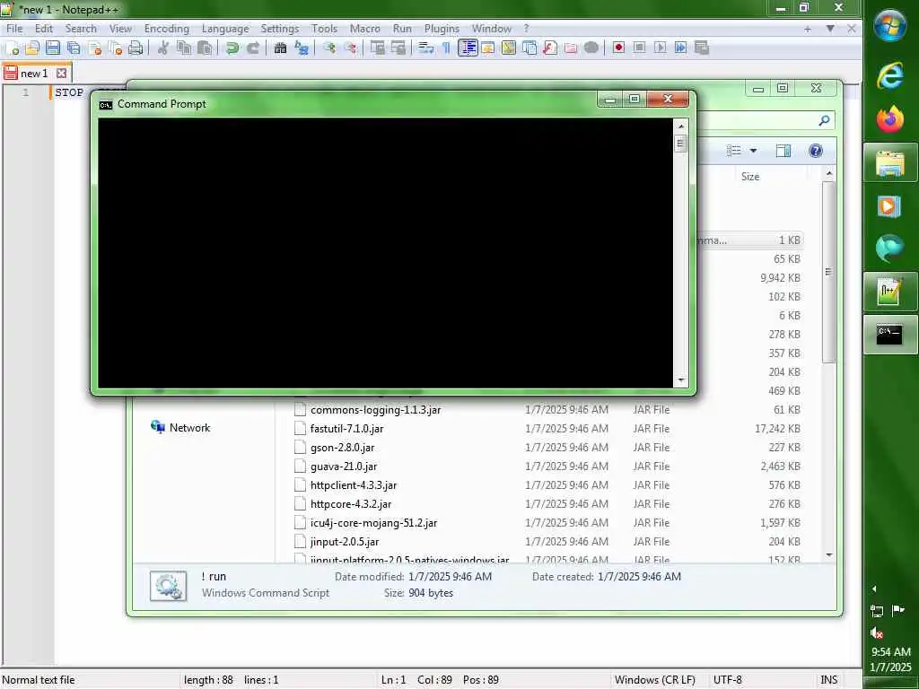Toggle Word Wrap in the toolbar
919x689 pixels.
click(426, 48)
